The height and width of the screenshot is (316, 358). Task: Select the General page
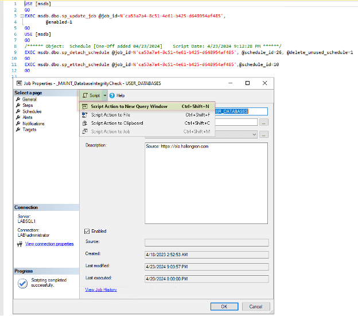29,99
